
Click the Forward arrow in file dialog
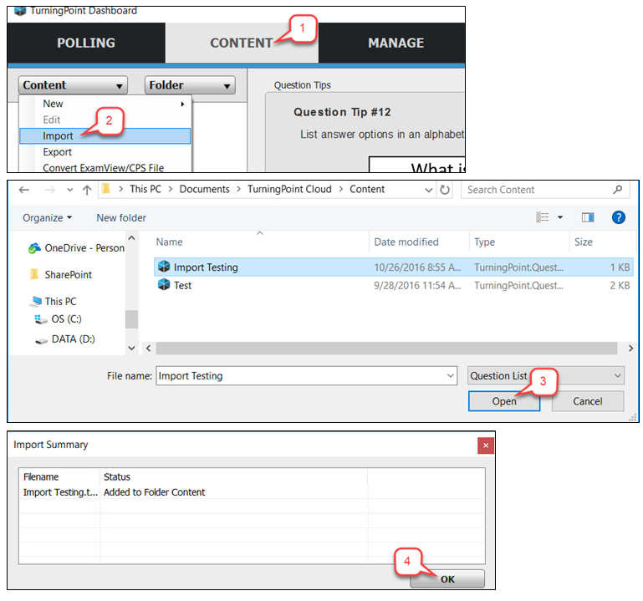click(x=49, y=190)
